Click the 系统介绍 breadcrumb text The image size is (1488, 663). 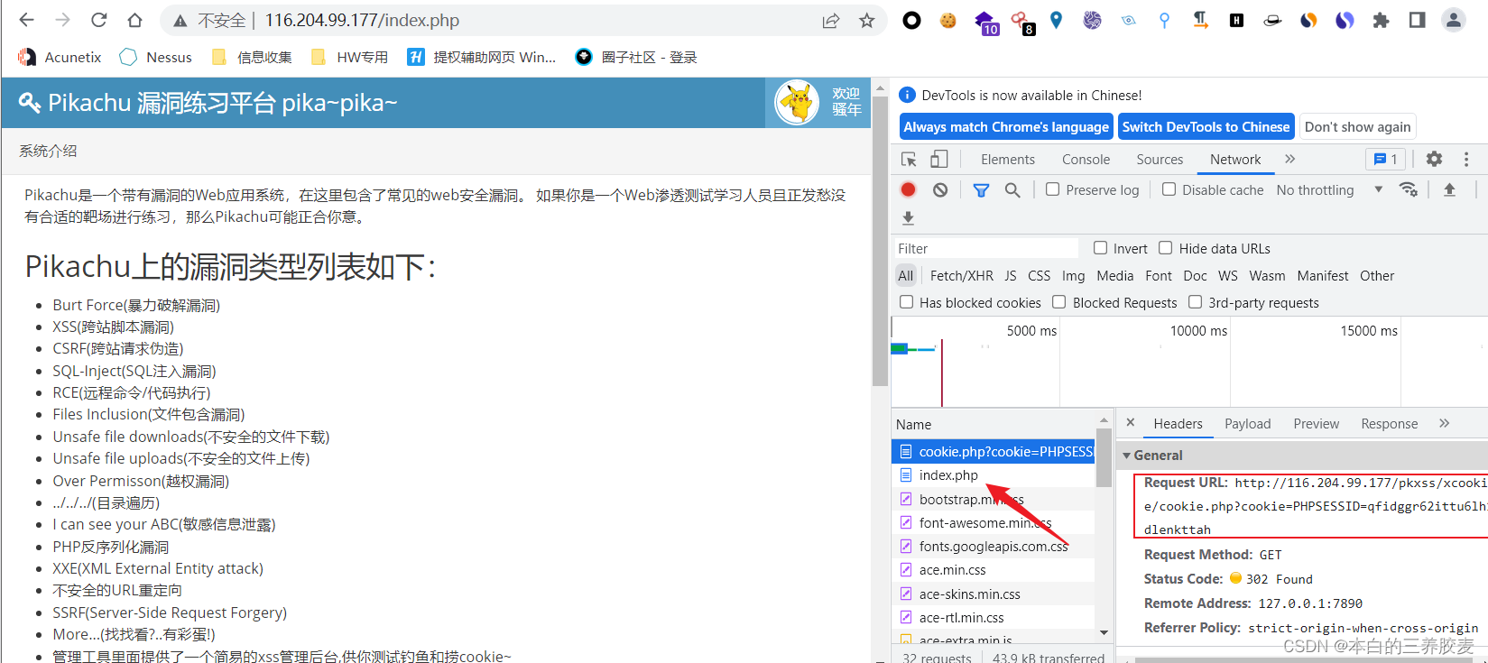(x=48, y=152)
